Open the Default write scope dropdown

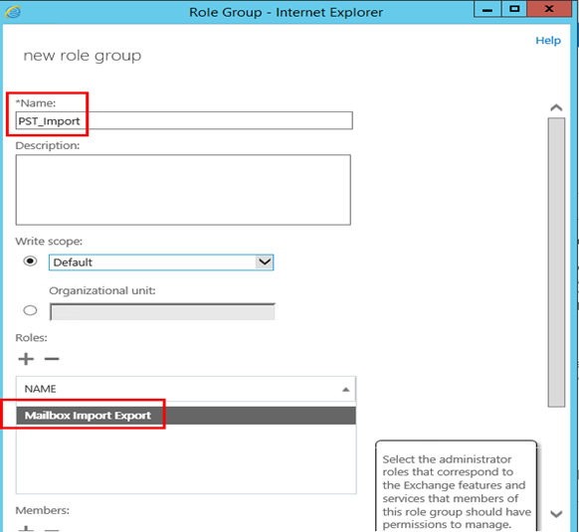coord(161,263)
